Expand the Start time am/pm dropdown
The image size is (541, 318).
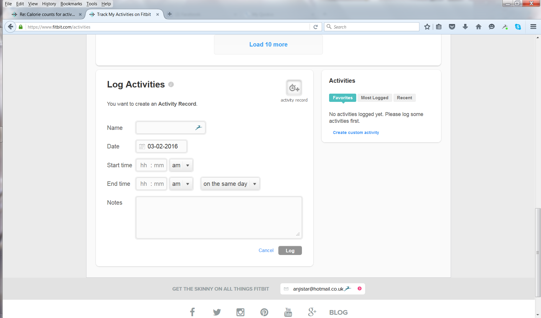click(x=181, y=165)
